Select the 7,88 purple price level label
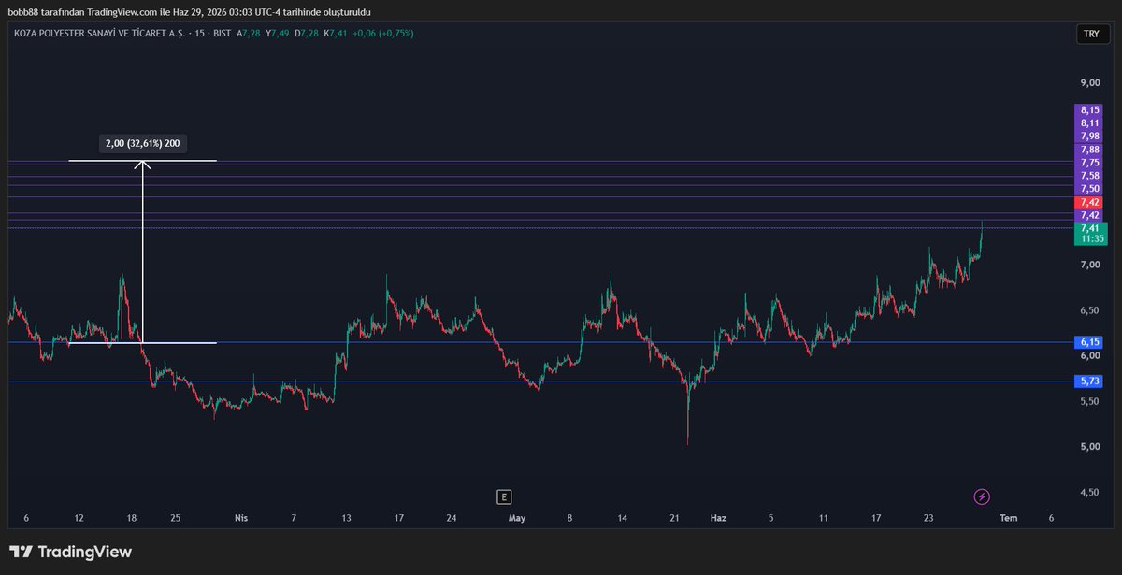Viewport: 1122px width, 575px height. [x=1090, y=150]
